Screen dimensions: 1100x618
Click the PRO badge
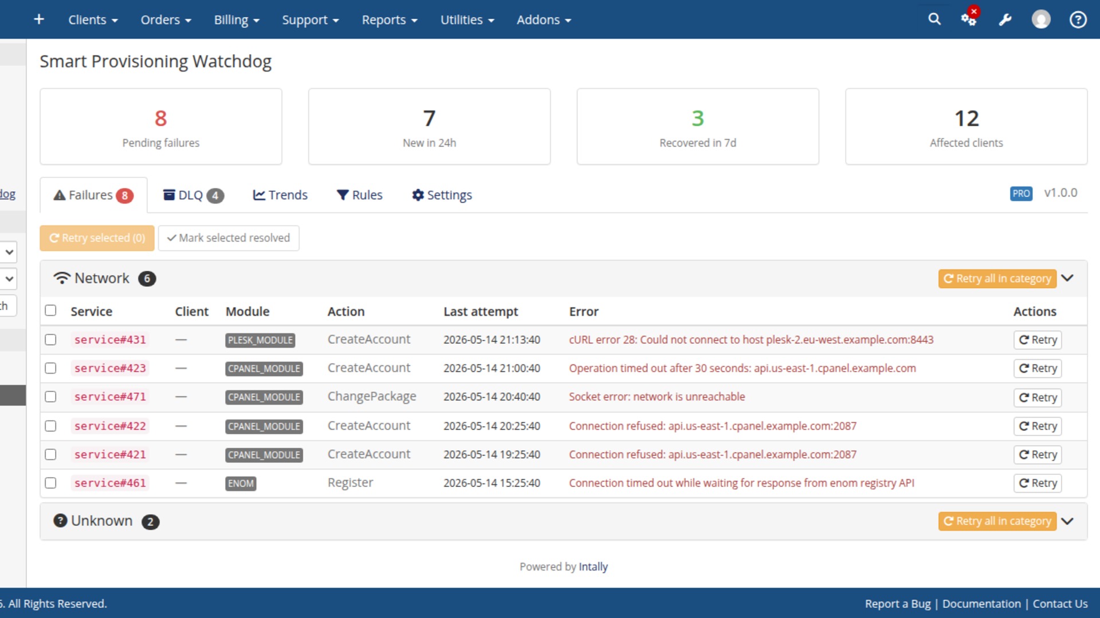1021,193
